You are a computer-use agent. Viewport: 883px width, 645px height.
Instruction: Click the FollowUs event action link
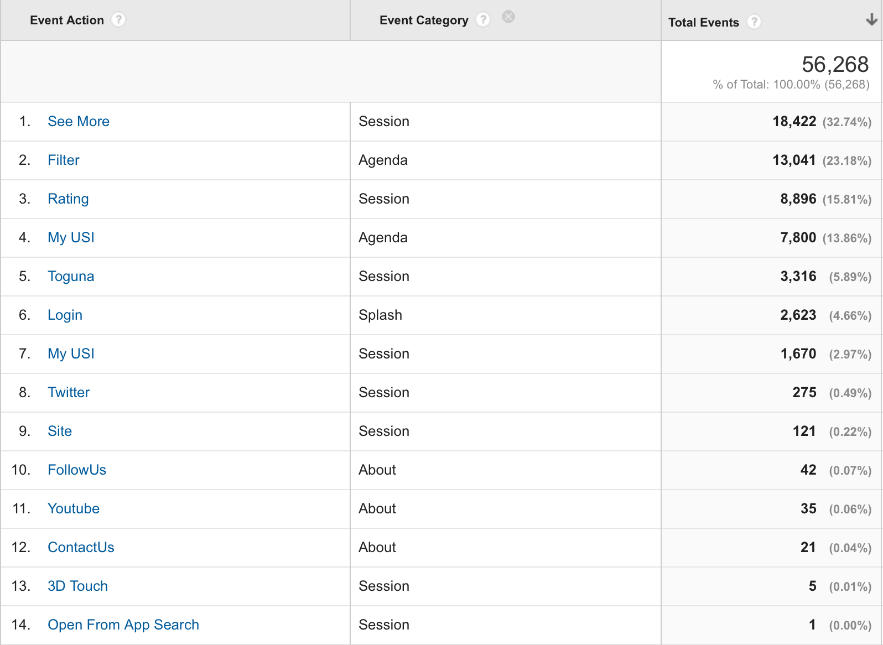[77, 470]
